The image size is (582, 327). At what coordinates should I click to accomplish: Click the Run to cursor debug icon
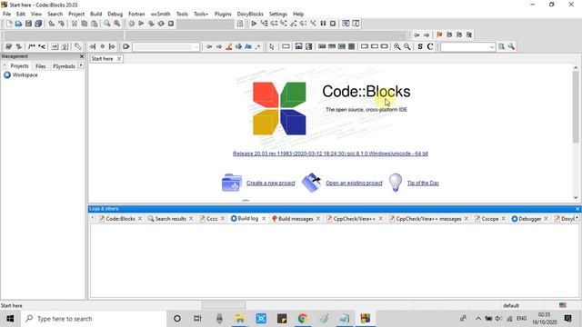(264, 24)
